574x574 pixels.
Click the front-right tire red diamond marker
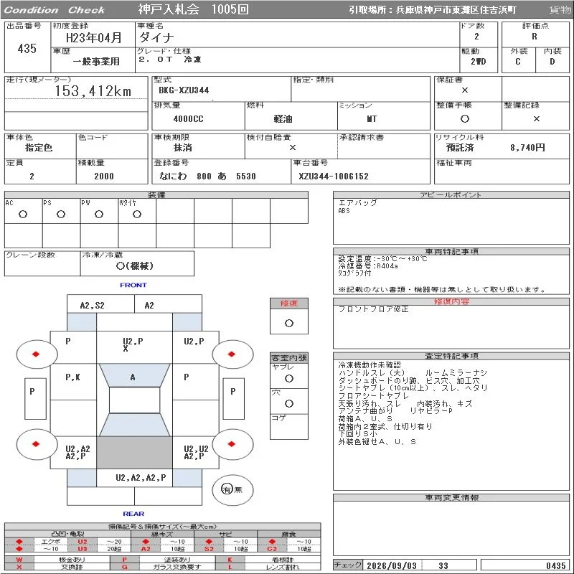[231, 354]
